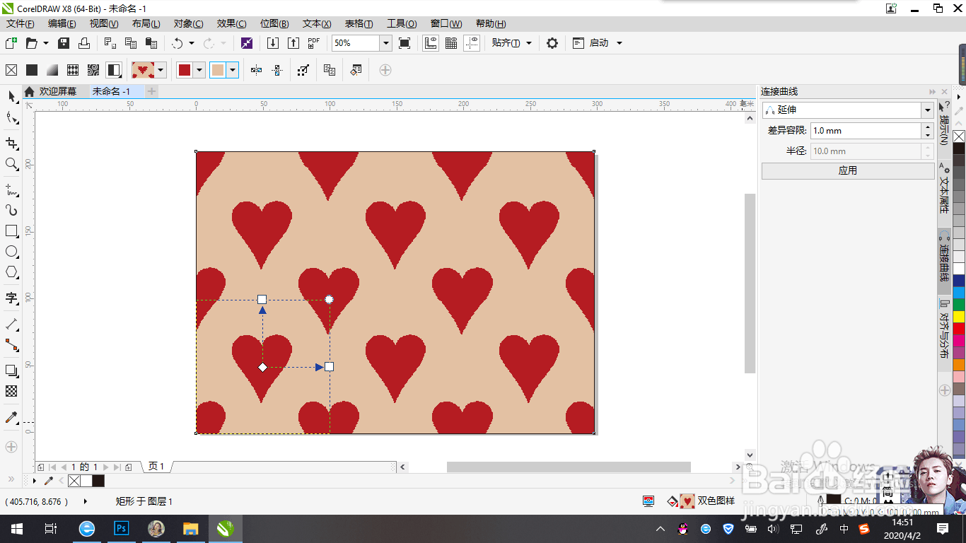Select the Parallel Dimension tool

pyautogui.click(x=11, y=324)
